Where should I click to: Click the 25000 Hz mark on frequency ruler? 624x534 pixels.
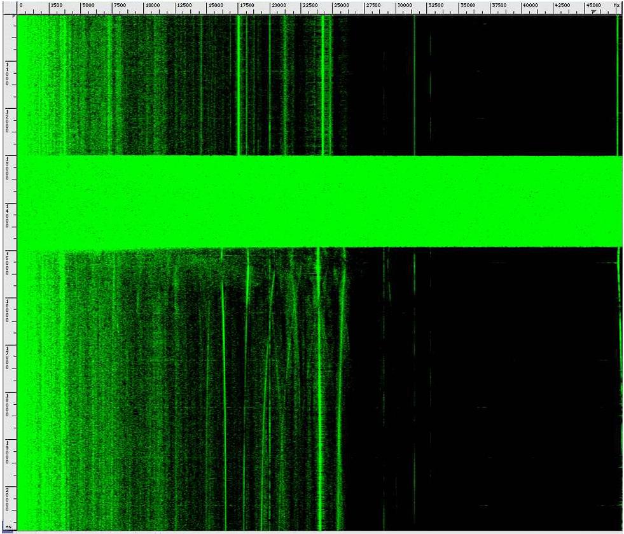[341, 6]
